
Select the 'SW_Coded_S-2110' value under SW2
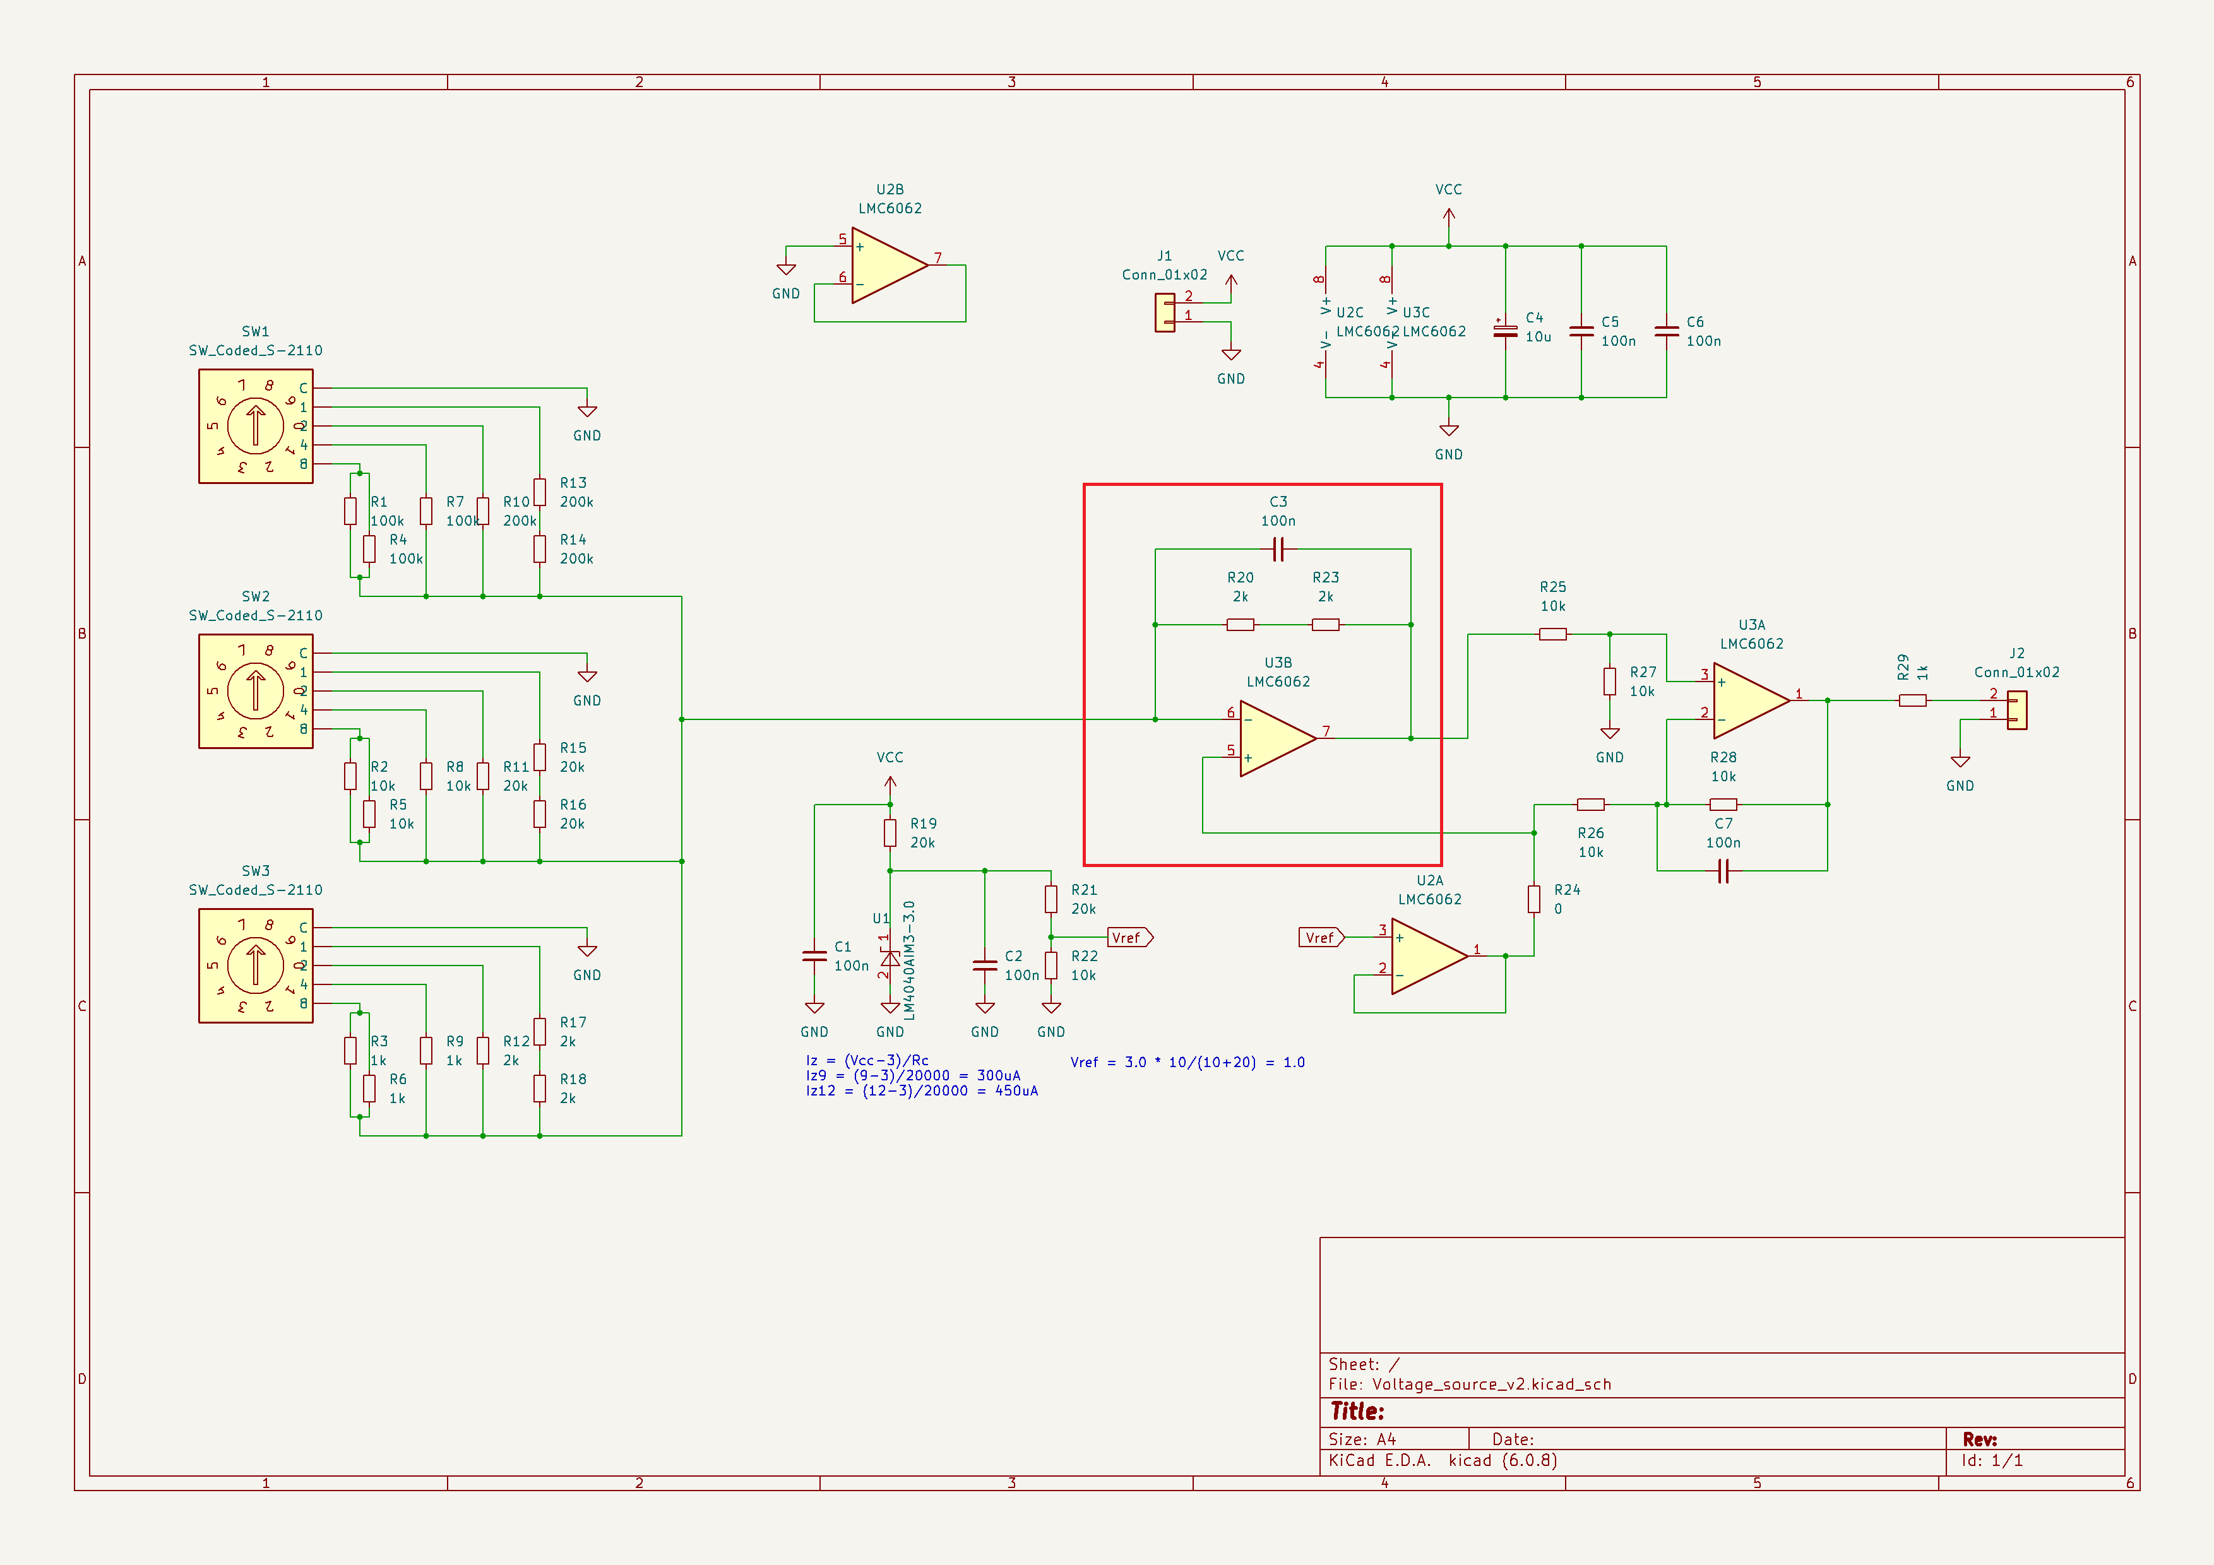(x=256, y=616)
